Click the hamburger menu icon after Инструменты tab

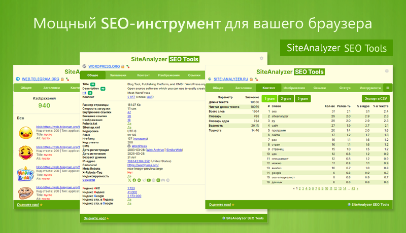click(x=388, y=88)
